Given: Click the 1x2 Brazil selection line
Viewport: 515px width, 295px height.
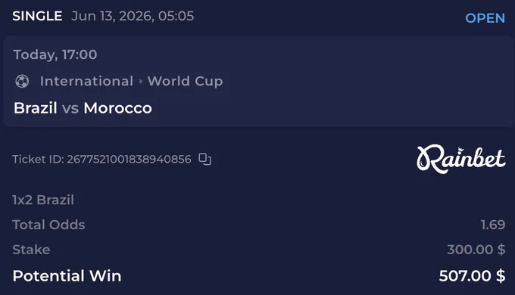Looking at the screenshot, I should [x=43, y=200].
